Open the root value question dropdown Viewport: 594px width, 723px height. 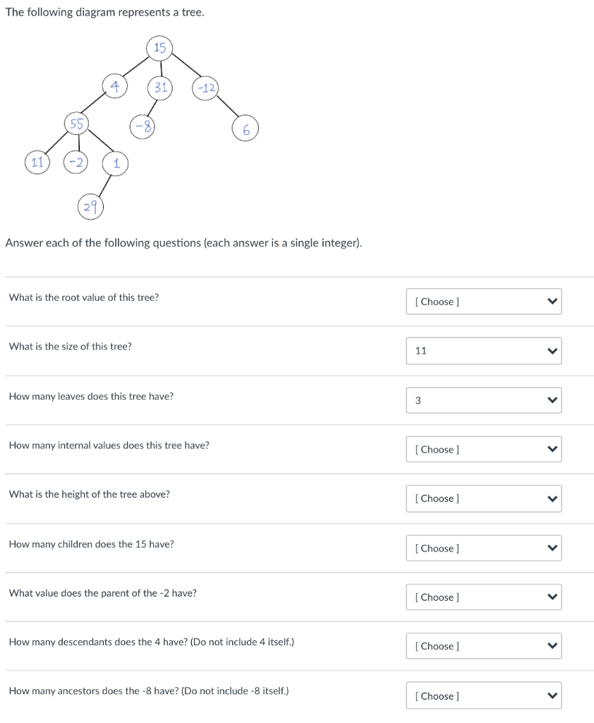click(483, 301)
